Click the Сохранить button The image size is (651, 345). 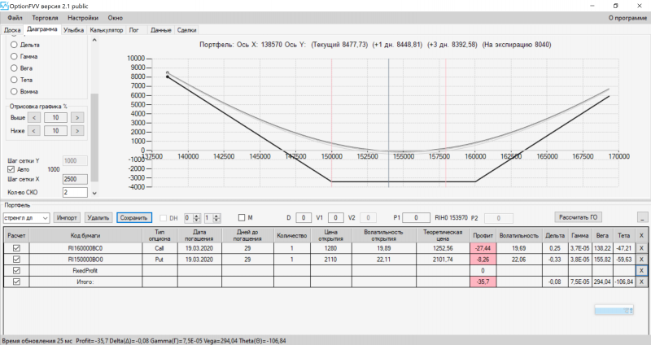click(x=134, y=217)
